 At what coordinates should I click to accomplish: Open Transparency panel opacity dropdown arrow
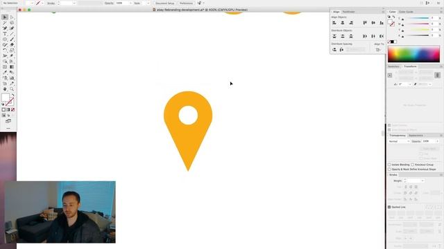click(438, 141)
